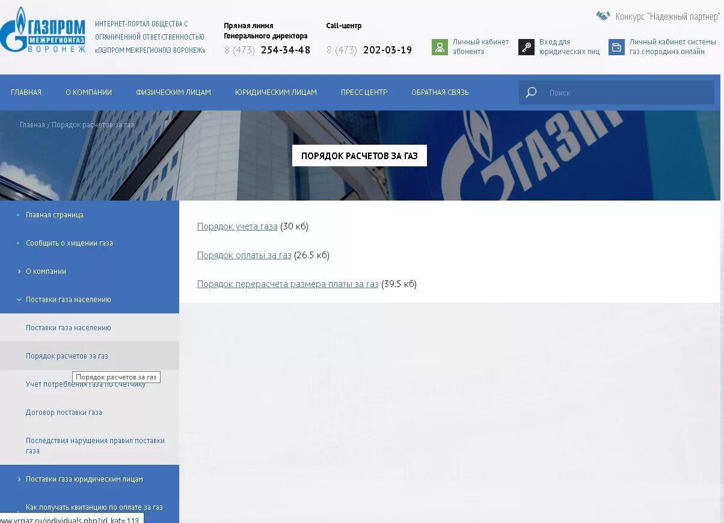Screen dimensions: 724x523
Task: Expand О компании in the sidebar
Action: 46,271
